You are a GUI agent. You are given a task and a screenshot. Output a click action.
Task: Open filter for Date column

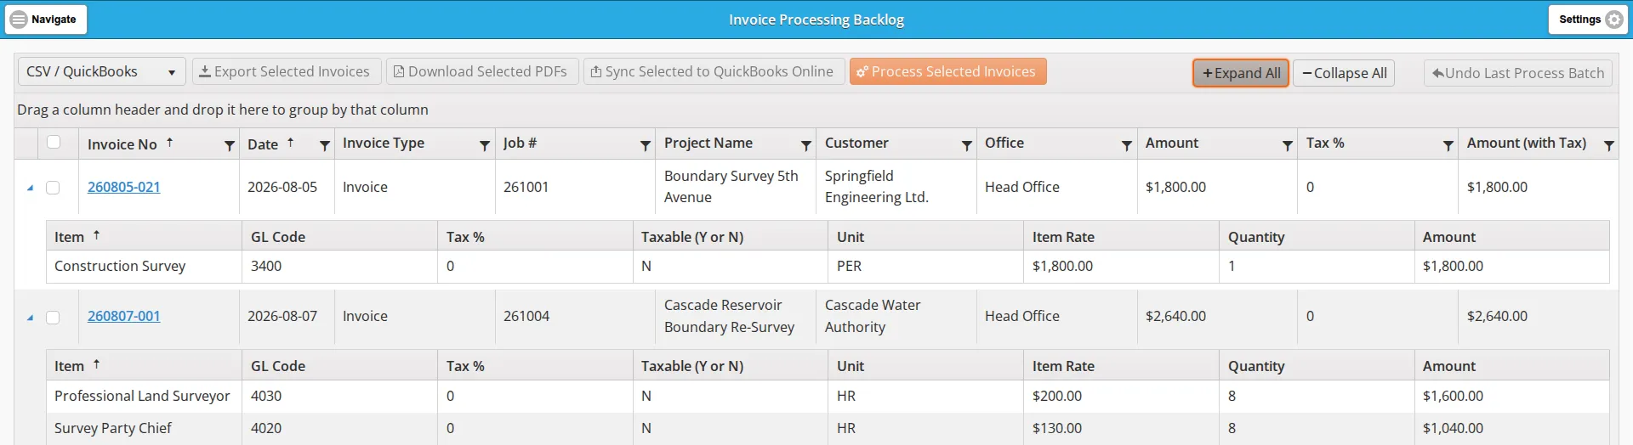324,146
